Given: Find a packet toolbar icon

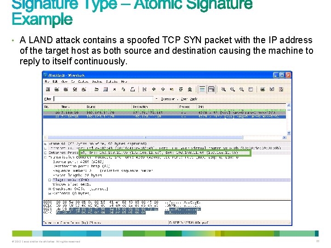Looking at the screenshot, I should 145,90.
